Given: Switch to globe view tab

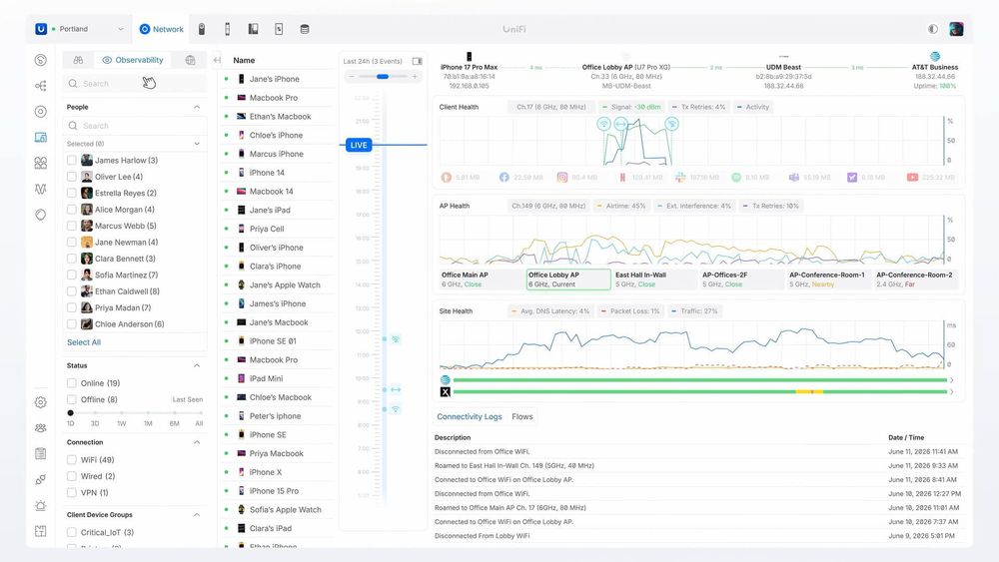Looking at the screenshot, I should 190,60.
